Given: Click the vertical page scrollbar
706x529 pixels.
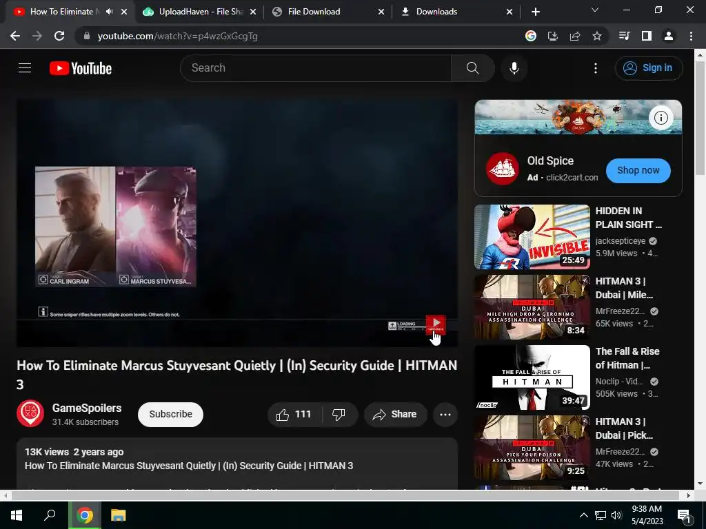Looking at the screenshot, I should pyautogui.click(x=700, y=118).
